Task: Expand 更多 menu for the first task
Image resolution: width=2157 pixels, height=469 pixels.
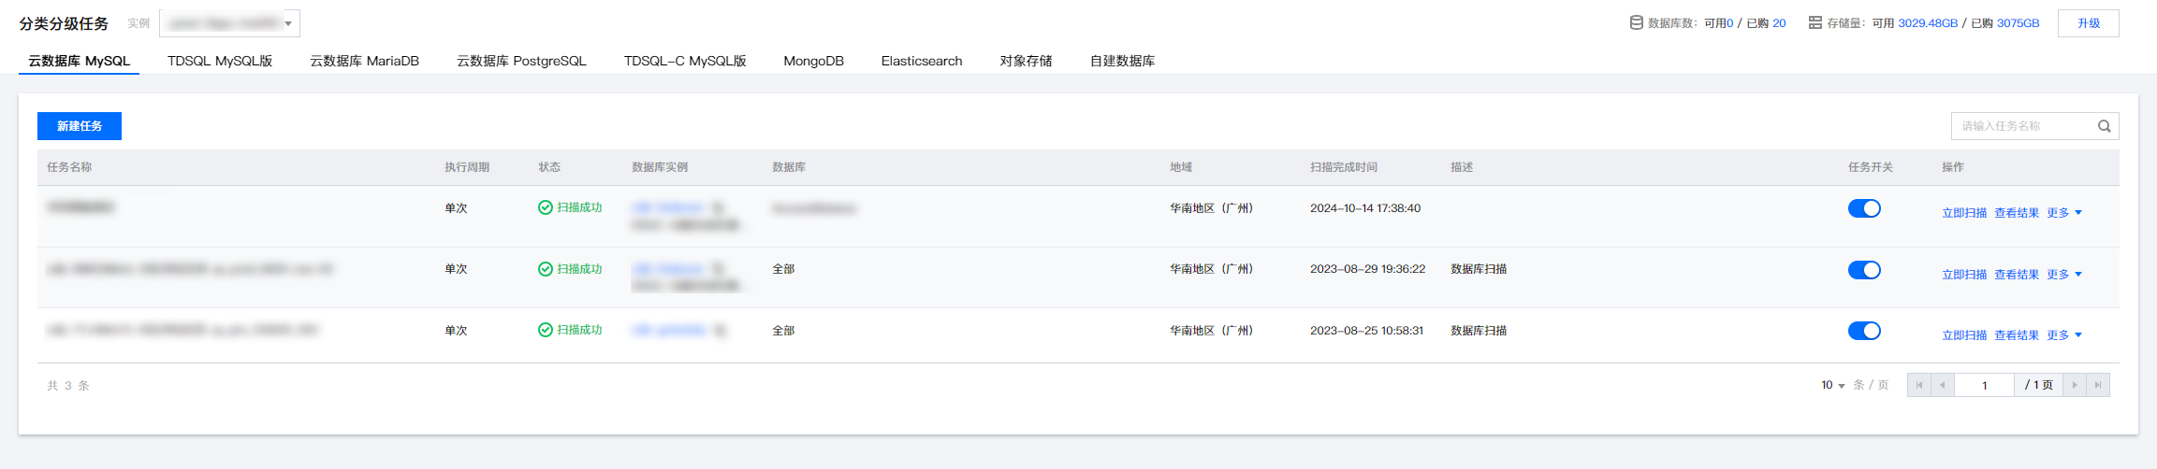Action: click(x=2063, y=213)
